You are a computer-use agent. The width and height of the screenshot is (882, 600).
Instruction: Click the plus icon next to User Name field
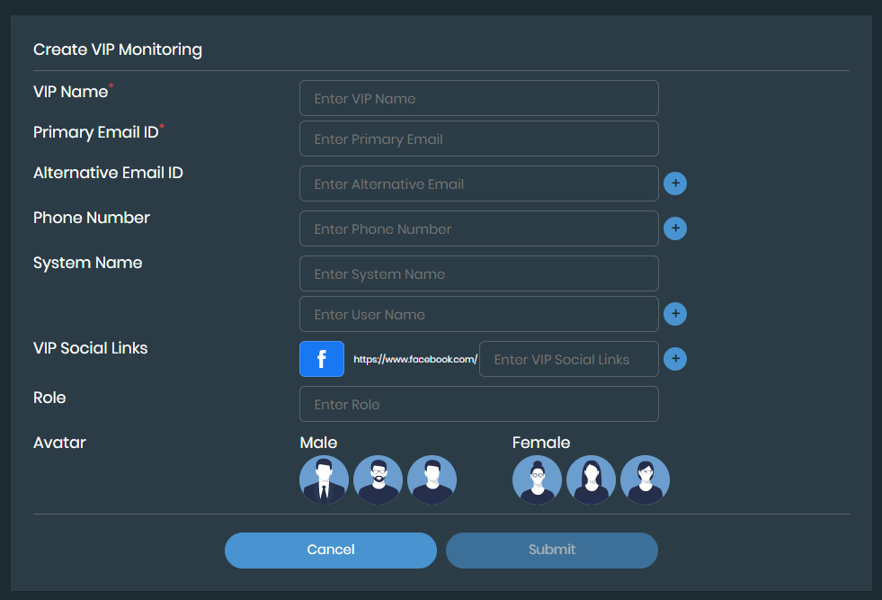(675, 314)
